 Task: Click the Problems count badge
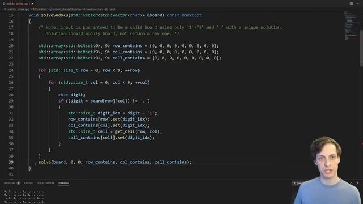[19, 183]
